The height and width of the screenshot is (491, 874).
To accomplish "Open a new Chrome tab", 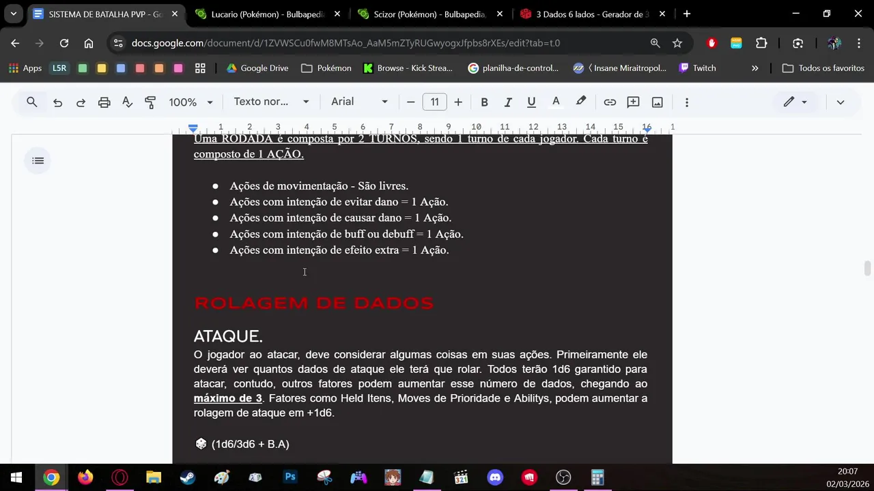I will click(686, 14).
